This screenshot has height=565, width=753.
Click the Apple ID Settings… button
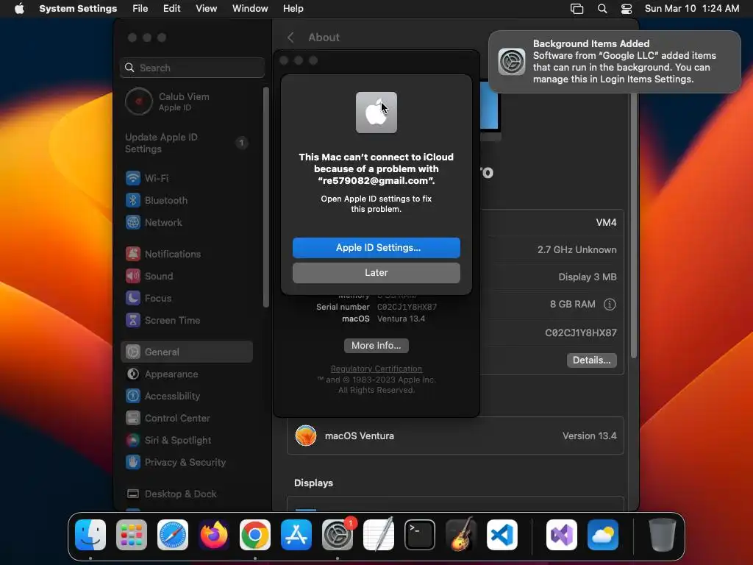point(376,248)
